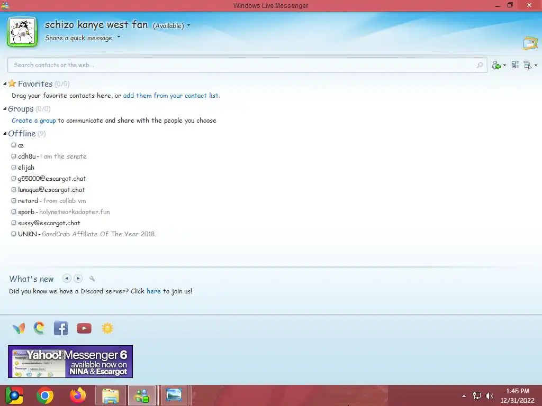Click the offline status icon beside sporb

click(14, 211)
